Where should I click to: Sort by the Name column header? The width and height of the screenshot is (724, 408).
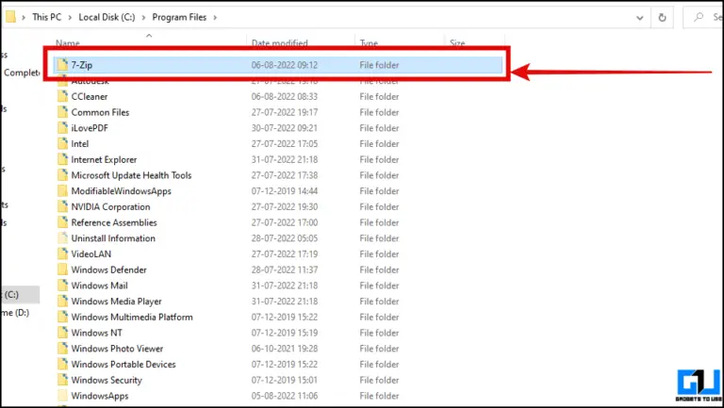[x=67, y=43]
